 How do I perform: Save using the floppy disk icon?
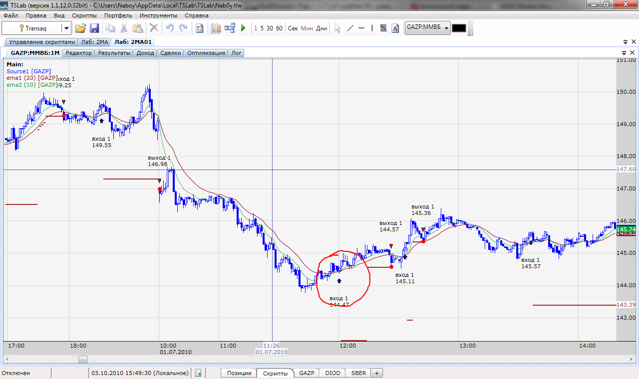pos(94,28)
